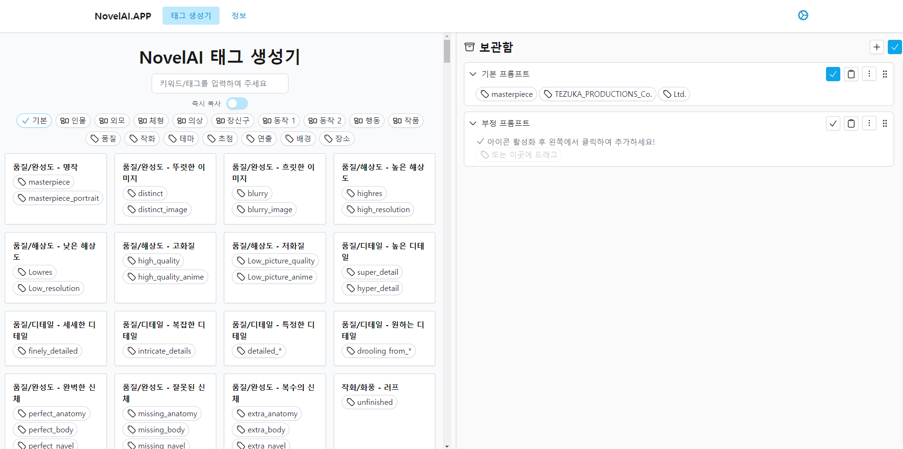Select the 작품 category filter
Viewport: 903px width, 449px height.
coord(406,121)
